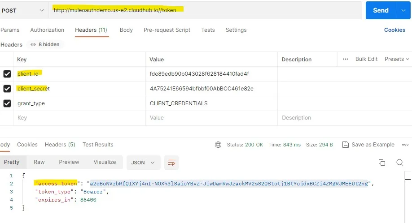Screen dimensions: 412x223
Task: Click the client_secret key cell
Action: pos(79,89)
